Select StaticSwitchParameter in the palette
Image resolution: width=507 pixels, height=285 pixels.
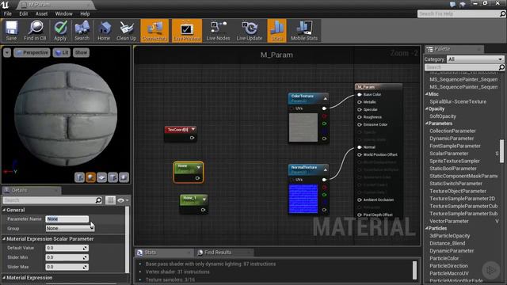[x=456, y=184]
